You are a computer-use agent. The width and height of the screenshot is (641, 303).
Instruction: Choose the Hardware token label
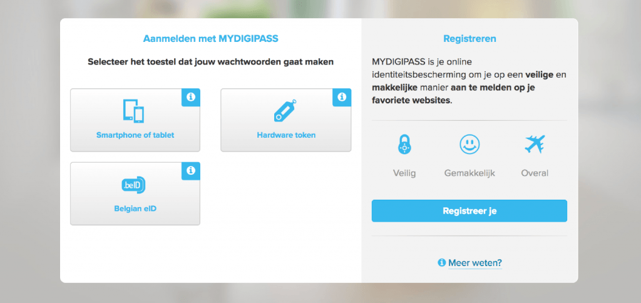coord(286,135)
